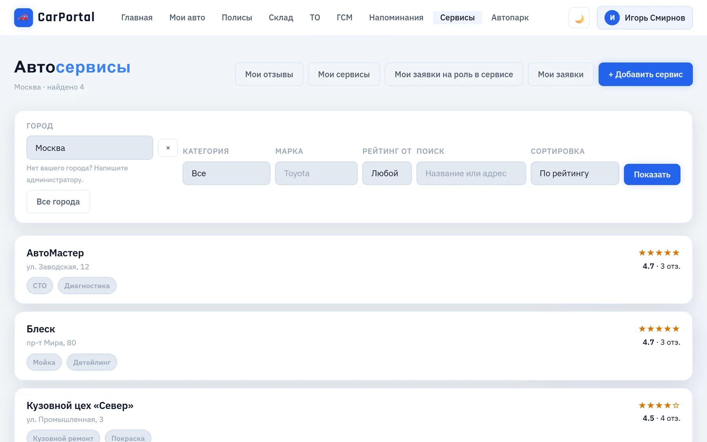Image resolution: width=707 pixels, height=442 pixels.
Task: Open the Полисы tab
Action: coord(237,18)
